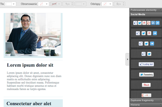Viewport: 162px width, 107px height.
Task: Select the 'Tweetnij' Twitter button element
Action: pyautogui.click(x=146, y=75)
